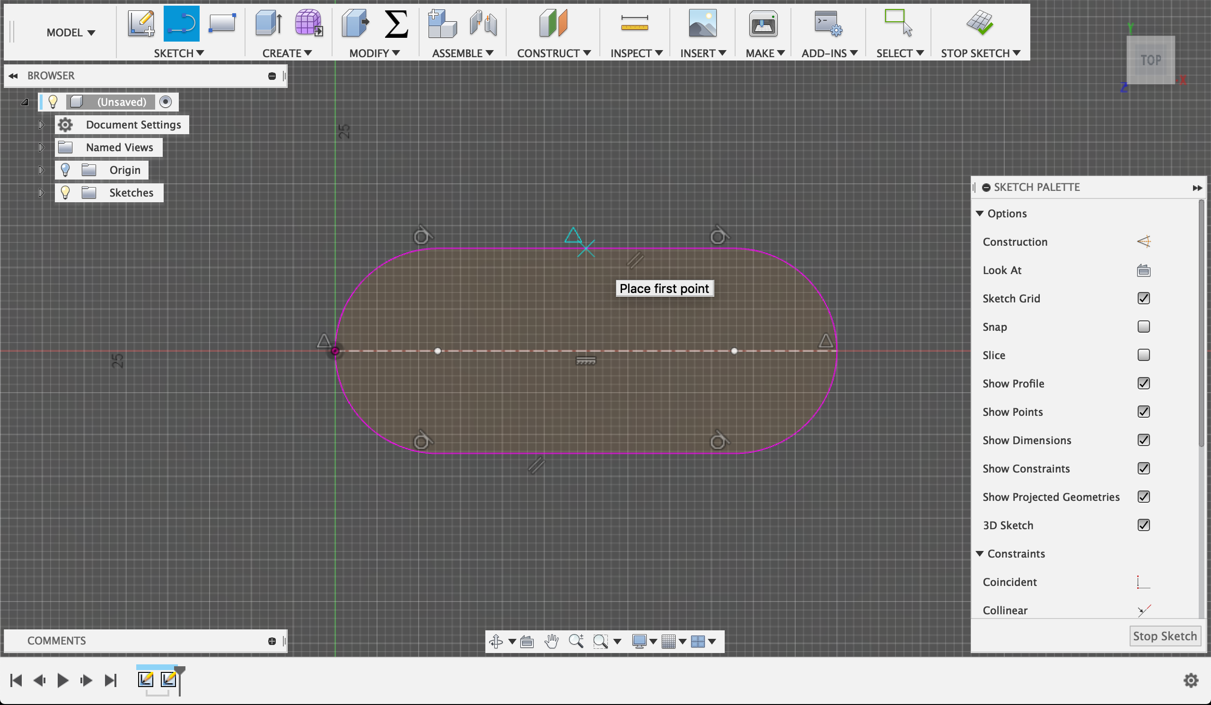This screenshot has height=705, width=1211.
Task: Click the TOP view label
Action: tap(1151, 60)
